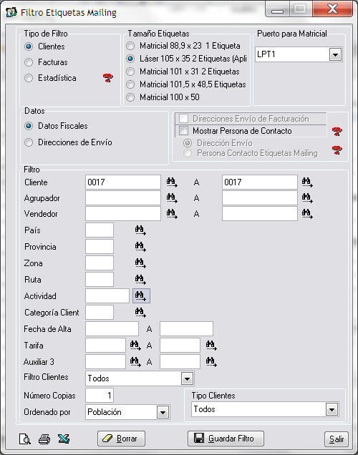Expand the Puerto para Matricial LPT1 dropdown
The width and height of the screenshot is (358, 455).
coord(335,54)
